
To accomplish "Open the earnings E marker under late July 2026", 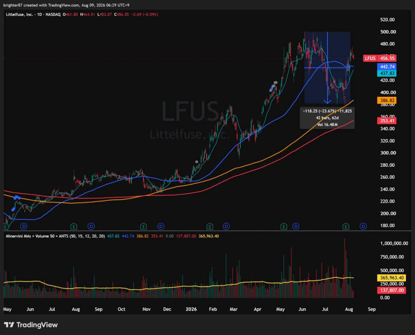I will click(x=346, y=226).
